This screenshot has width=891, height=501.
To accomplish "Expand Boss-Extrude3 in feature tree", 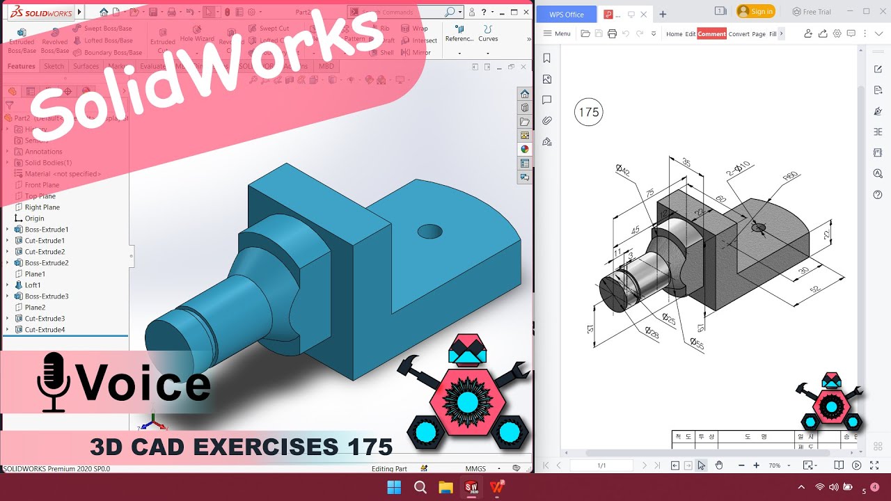I will tap(8, 296).
